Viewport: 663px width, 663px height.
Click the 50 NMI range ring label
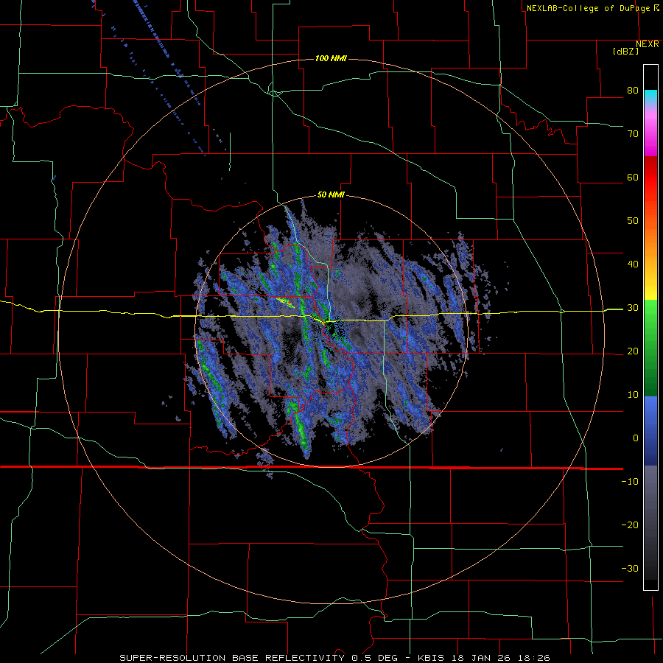click(331, 195)
